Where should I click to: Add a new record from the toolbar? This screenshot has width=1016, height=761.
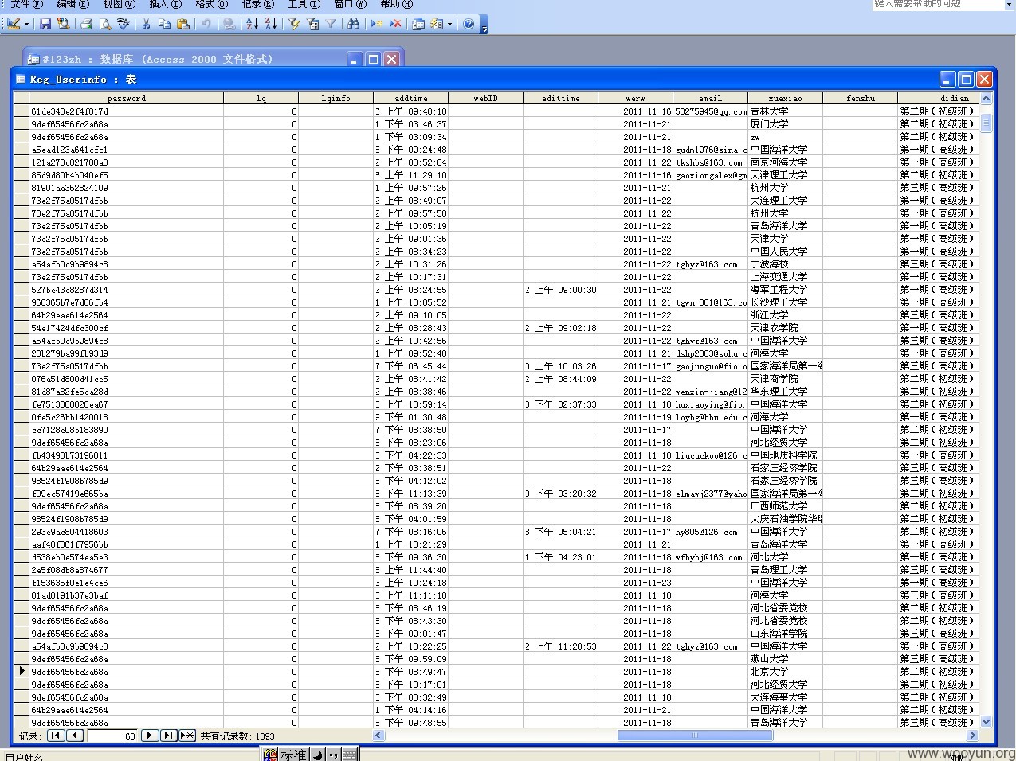[x=376, y=24]
